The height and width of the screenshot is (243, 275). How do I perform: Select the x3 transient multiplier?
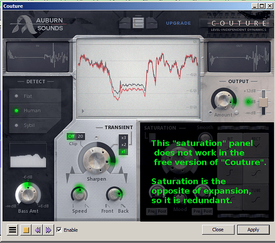click(x=124, y=138)
